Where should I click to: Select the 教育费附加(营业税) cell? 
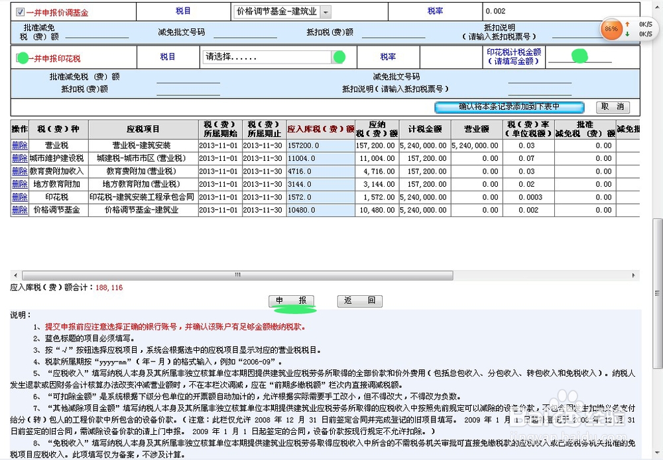coord(143,171)
